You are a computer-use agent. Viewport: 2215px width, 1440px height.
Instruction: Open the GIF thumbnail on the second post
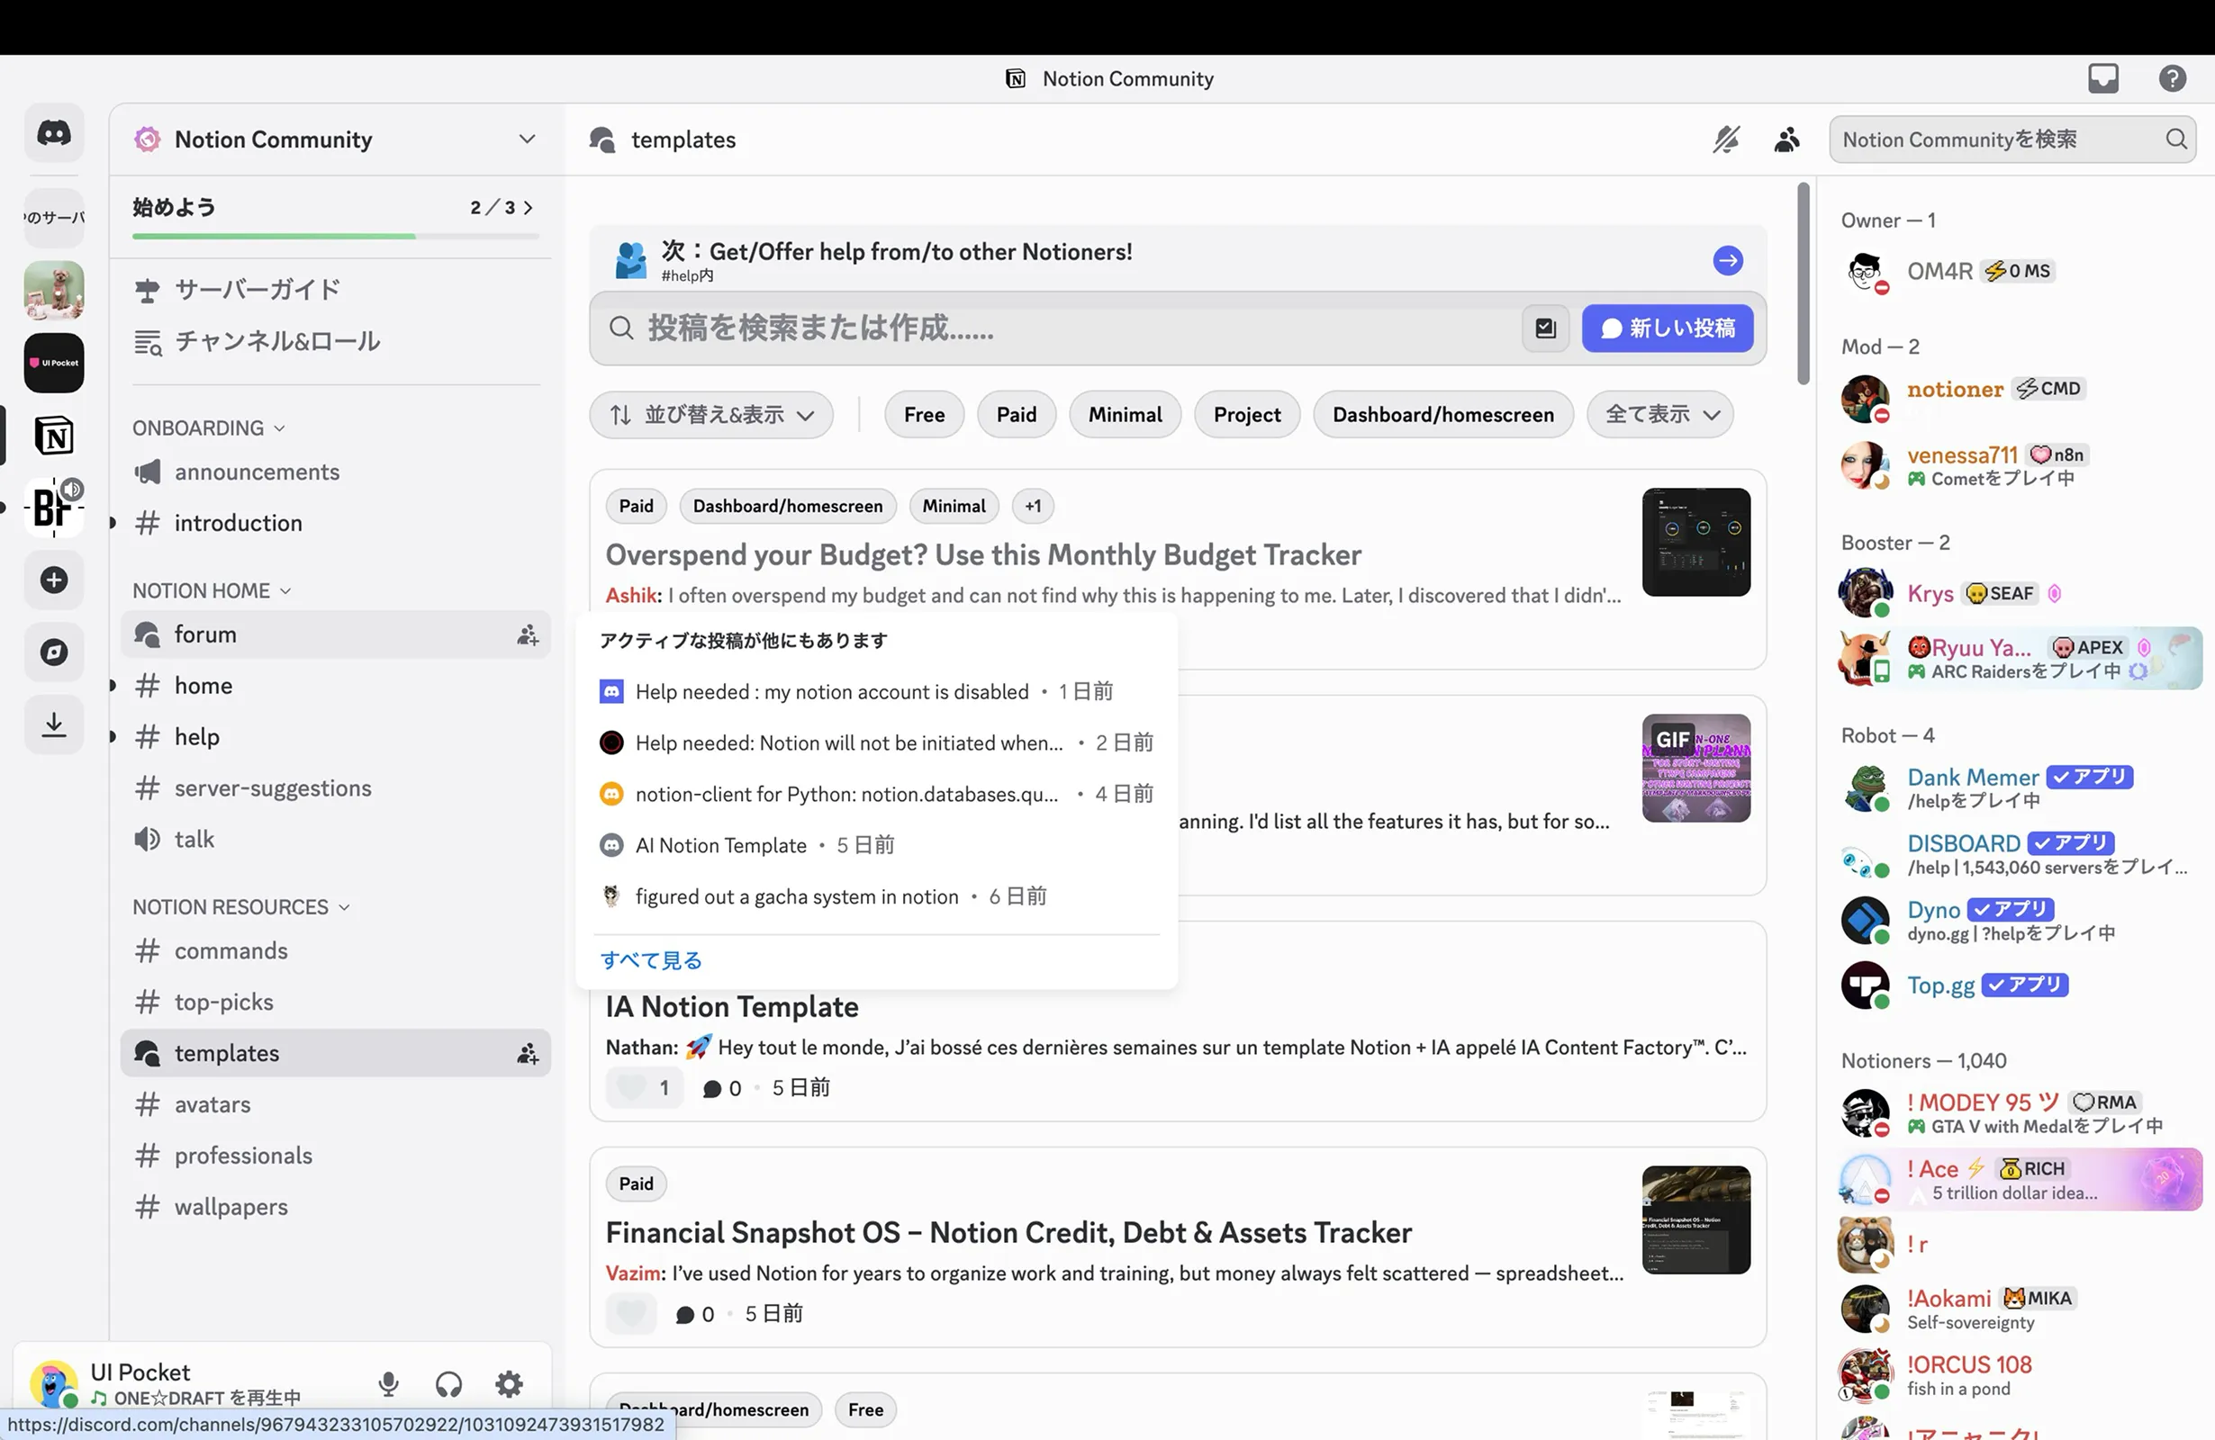1695,769
